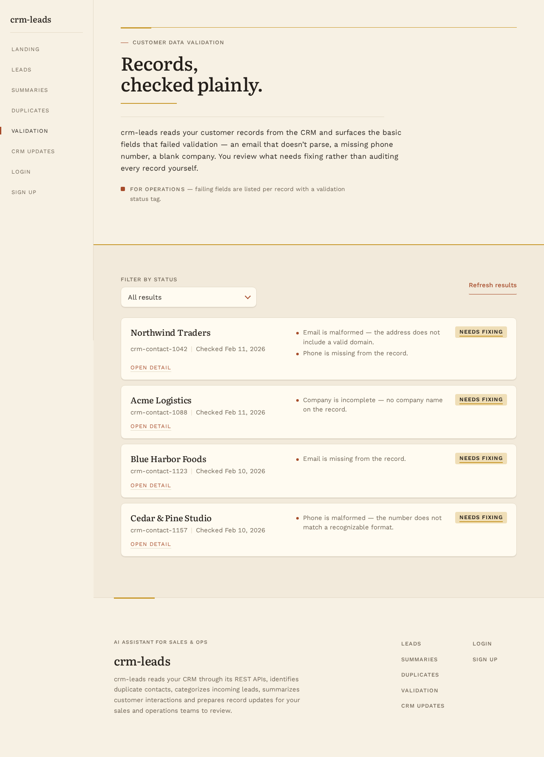Click the crm-contact-1157 record ID
The height and width of the screenshot is (757, 544).
(x=159, y=530)
